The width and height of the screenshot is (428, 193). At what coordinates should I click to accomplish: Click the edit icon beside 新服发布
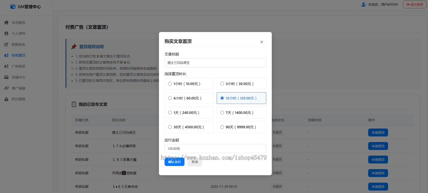pos(6,45)
